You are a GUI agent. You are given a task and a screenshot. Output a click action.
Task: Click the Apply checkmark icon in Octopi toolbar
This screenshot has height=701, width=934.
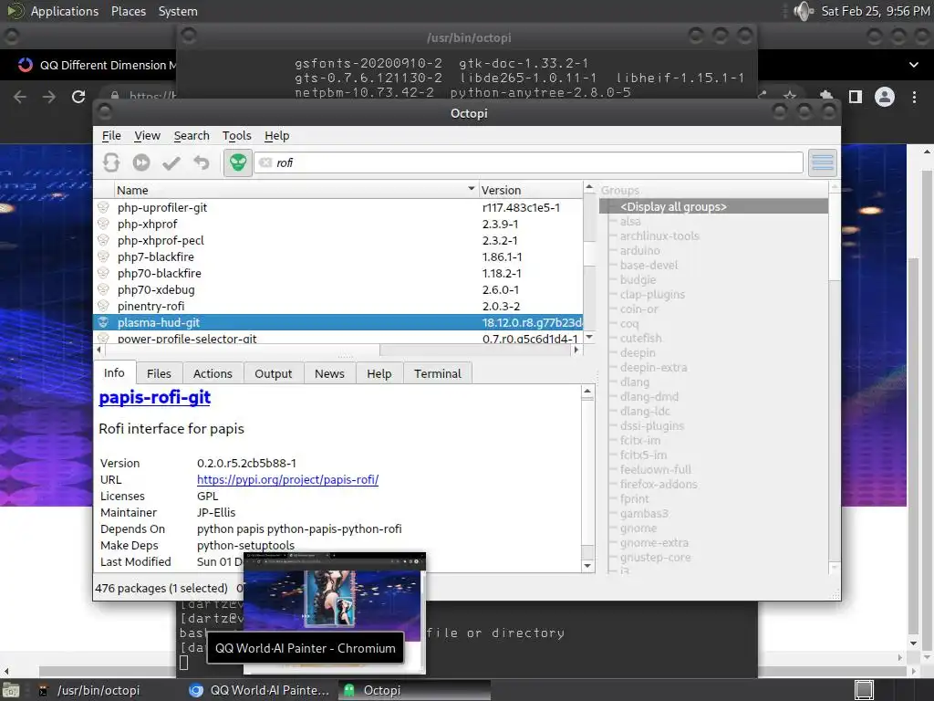(x=171, y=162)
